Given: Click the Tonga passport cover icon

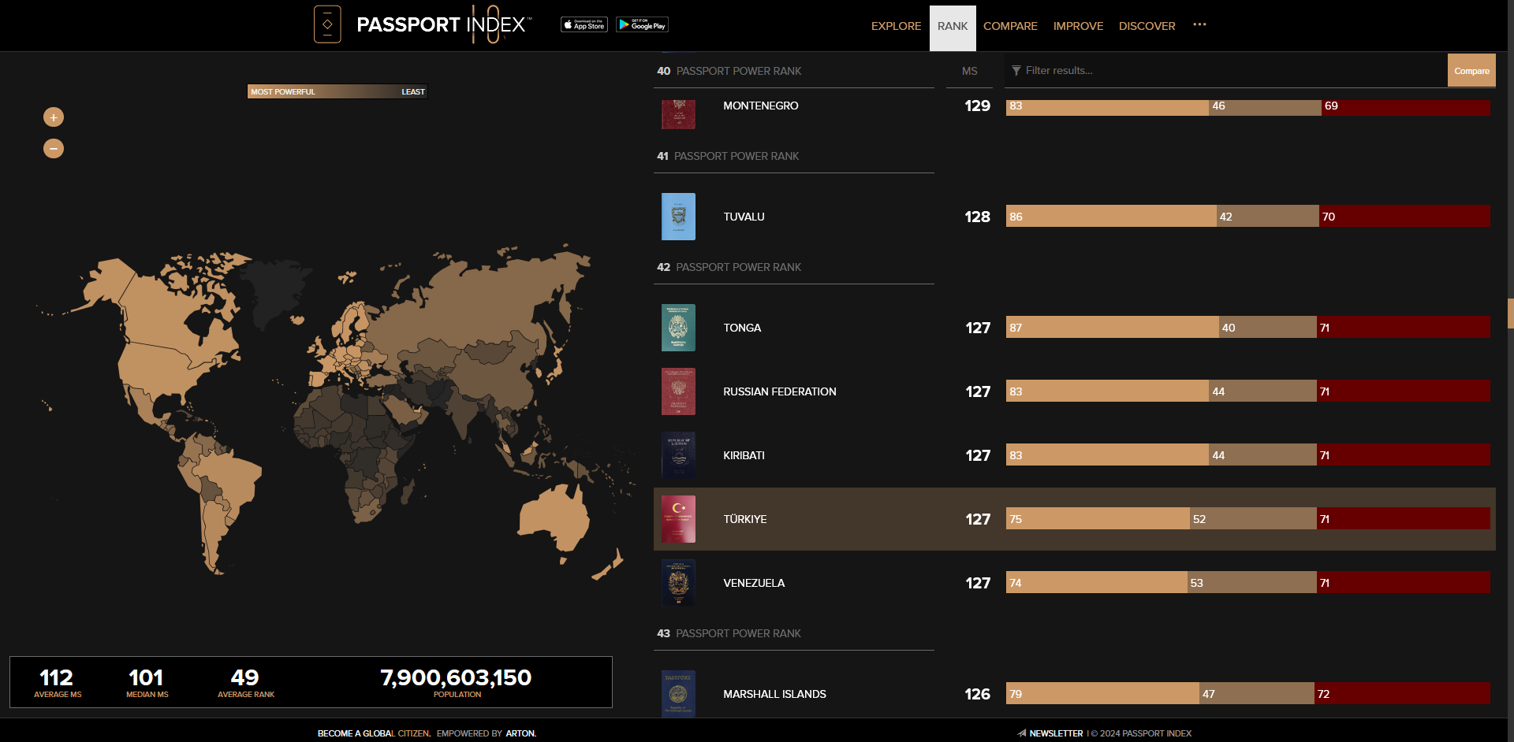Looking at the screenshot, I should click(678, 328).
